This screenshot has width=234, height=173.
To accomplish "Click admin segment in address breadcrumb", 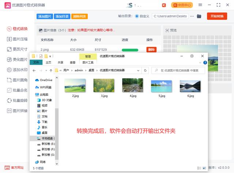I will click(x=79, y=70).
